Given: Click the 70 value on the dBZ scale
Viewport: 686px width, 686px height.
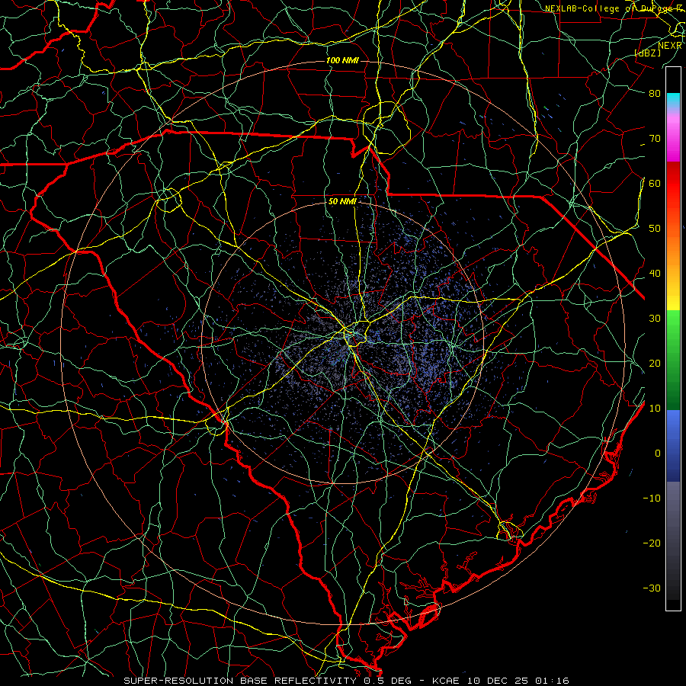Looking at the screenshot, I should pyautogui.click(x=655, y=139).
